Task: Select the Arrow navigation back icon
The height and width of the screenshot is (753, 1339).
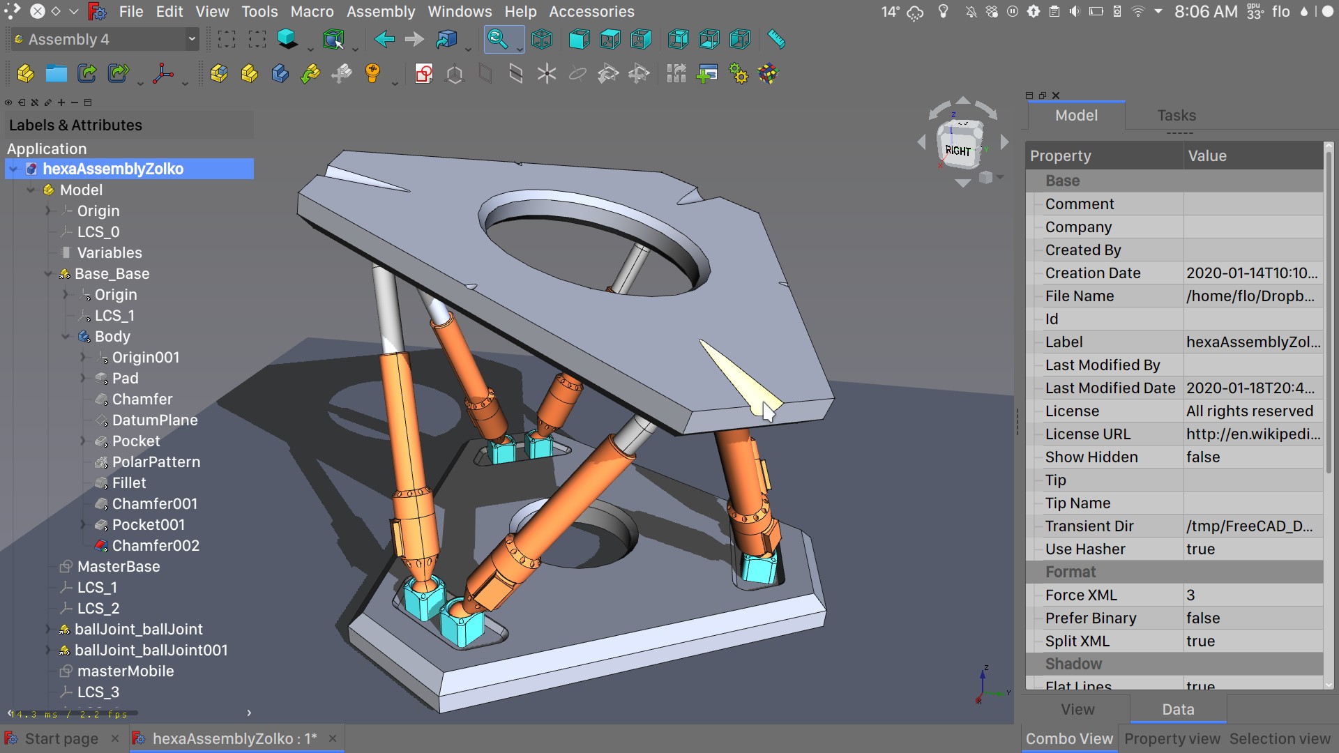Action: tap(384, 38)
